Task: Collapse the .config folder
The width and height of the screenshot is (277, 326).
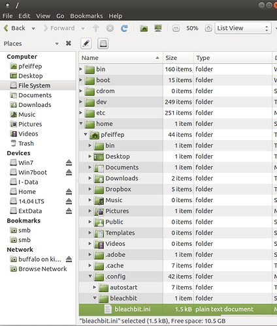Action: point(90,276)
